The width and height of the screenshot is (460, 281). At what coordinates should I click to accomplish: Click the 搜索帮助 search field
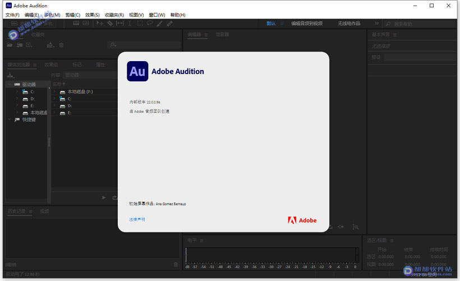tap(420, 24)
